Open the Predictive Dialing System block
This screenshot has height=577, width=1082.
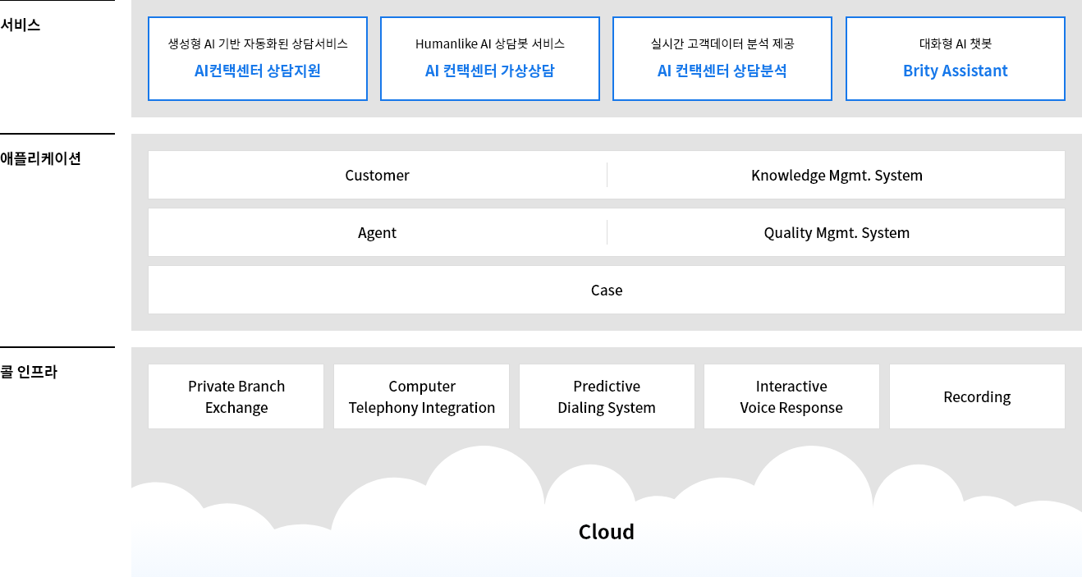coord(606,396)
